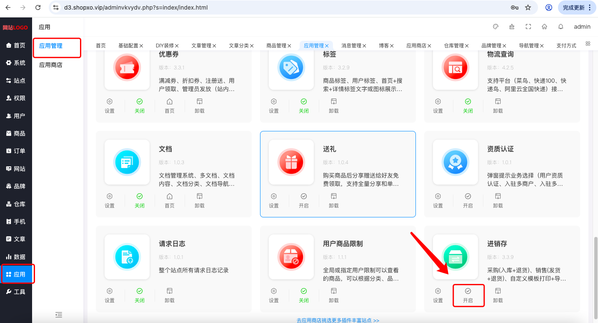Close the 仓库管理 tab

(x=467, y=46)
